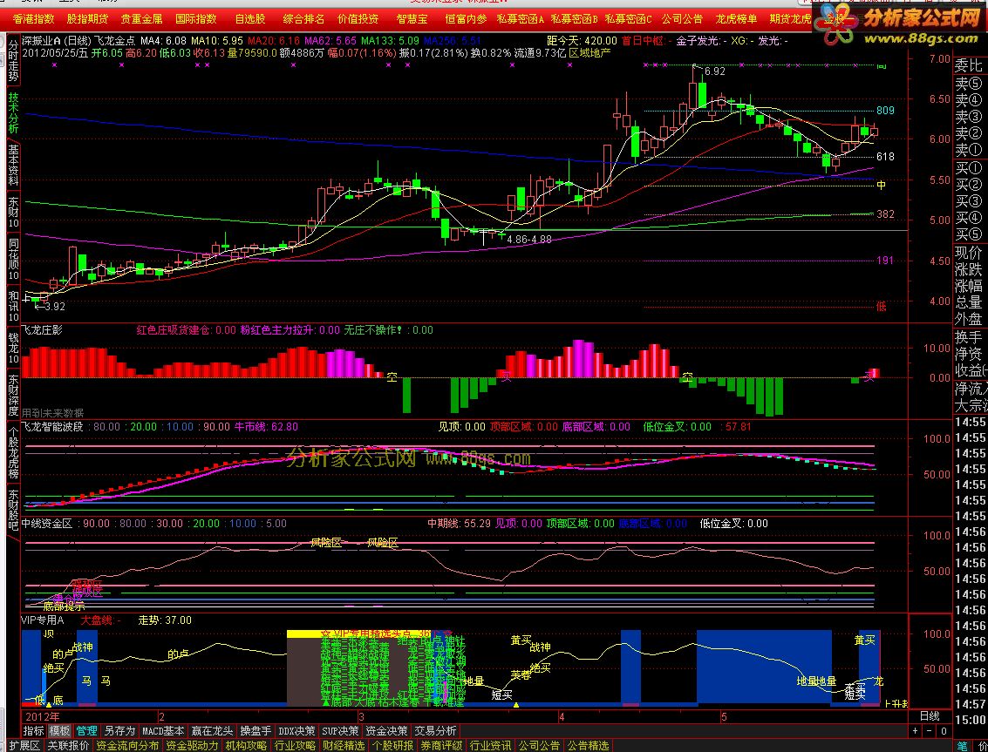988x752 pixels.
Task: Click 另存为 save-as button
Action: (x=119, y=730)
